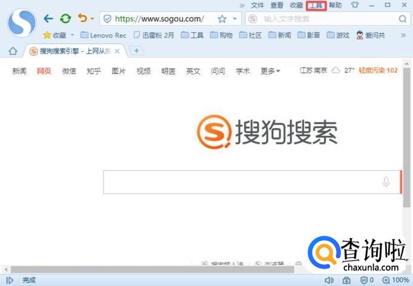Click the main Sogou search box

(x=251, y=182)
